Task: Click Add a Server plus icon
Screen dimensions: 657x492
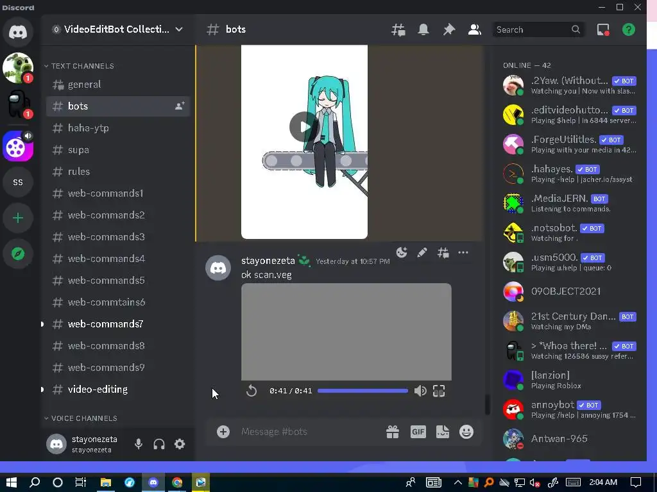Action: [17, 218]
